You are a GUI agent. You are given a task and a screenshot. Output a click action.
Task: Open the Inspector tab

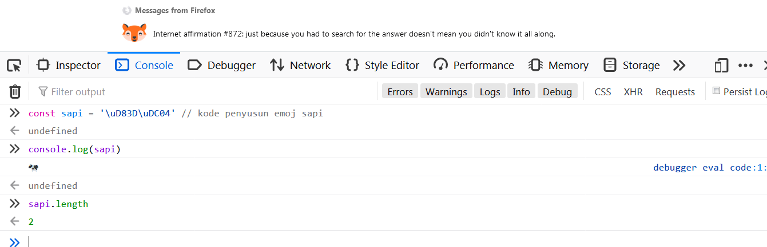[x=69, y=66]
